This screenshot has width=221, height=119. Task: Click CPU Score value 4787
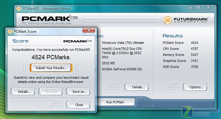click(x=195, y=49)
